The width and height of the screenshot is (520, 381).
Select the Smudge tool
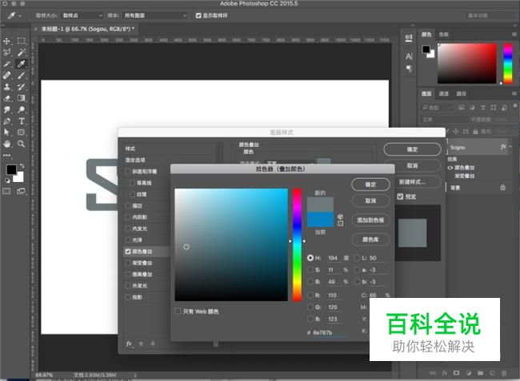[6, 109]
